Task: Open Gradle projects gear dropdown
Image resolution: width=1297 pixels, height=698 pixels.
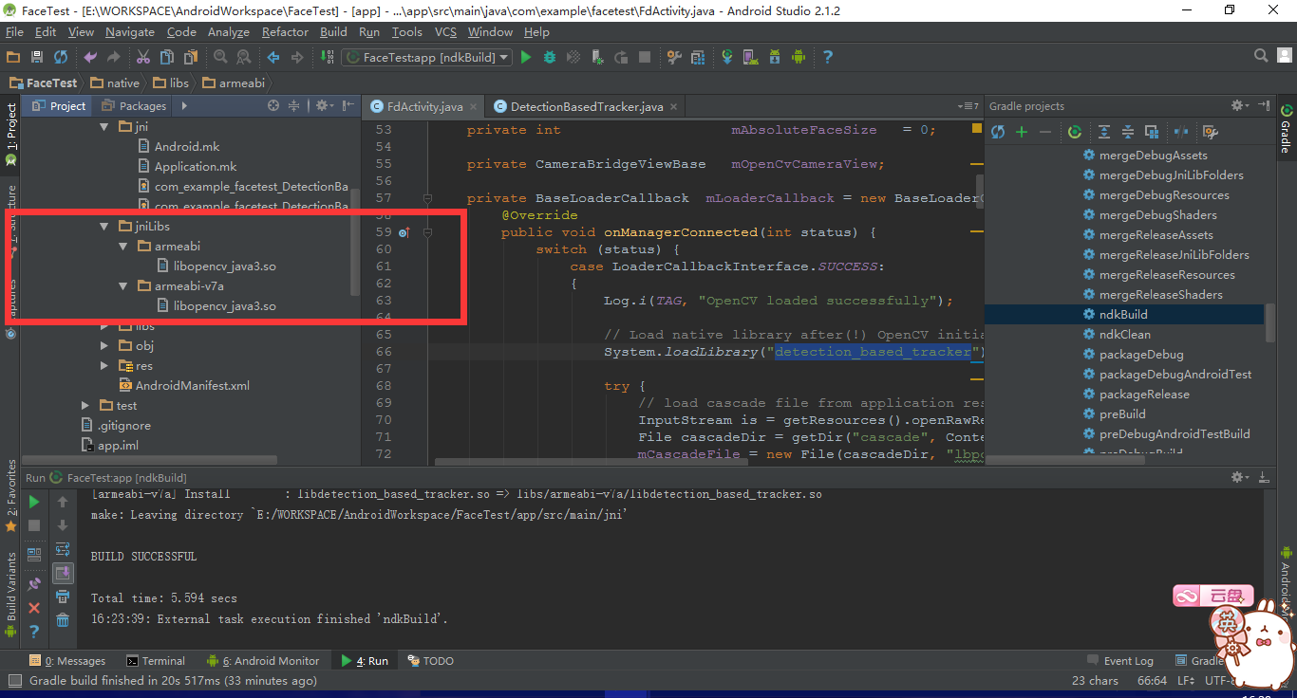Action: (1240, 105)
